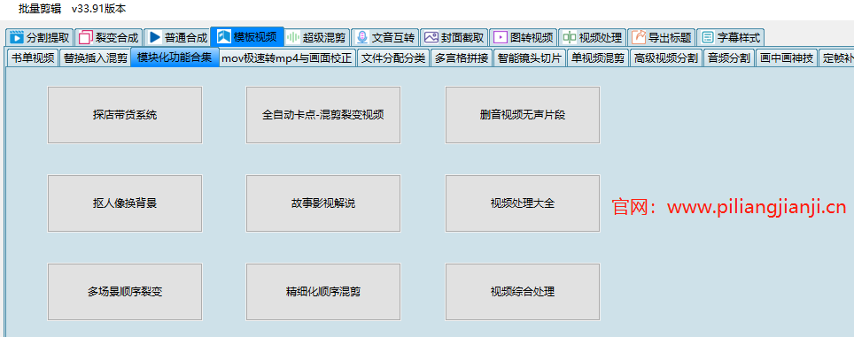Switch to the 超级混剪 main tab label
Screen dimensions: 854x337
click(x=324, y=37)
